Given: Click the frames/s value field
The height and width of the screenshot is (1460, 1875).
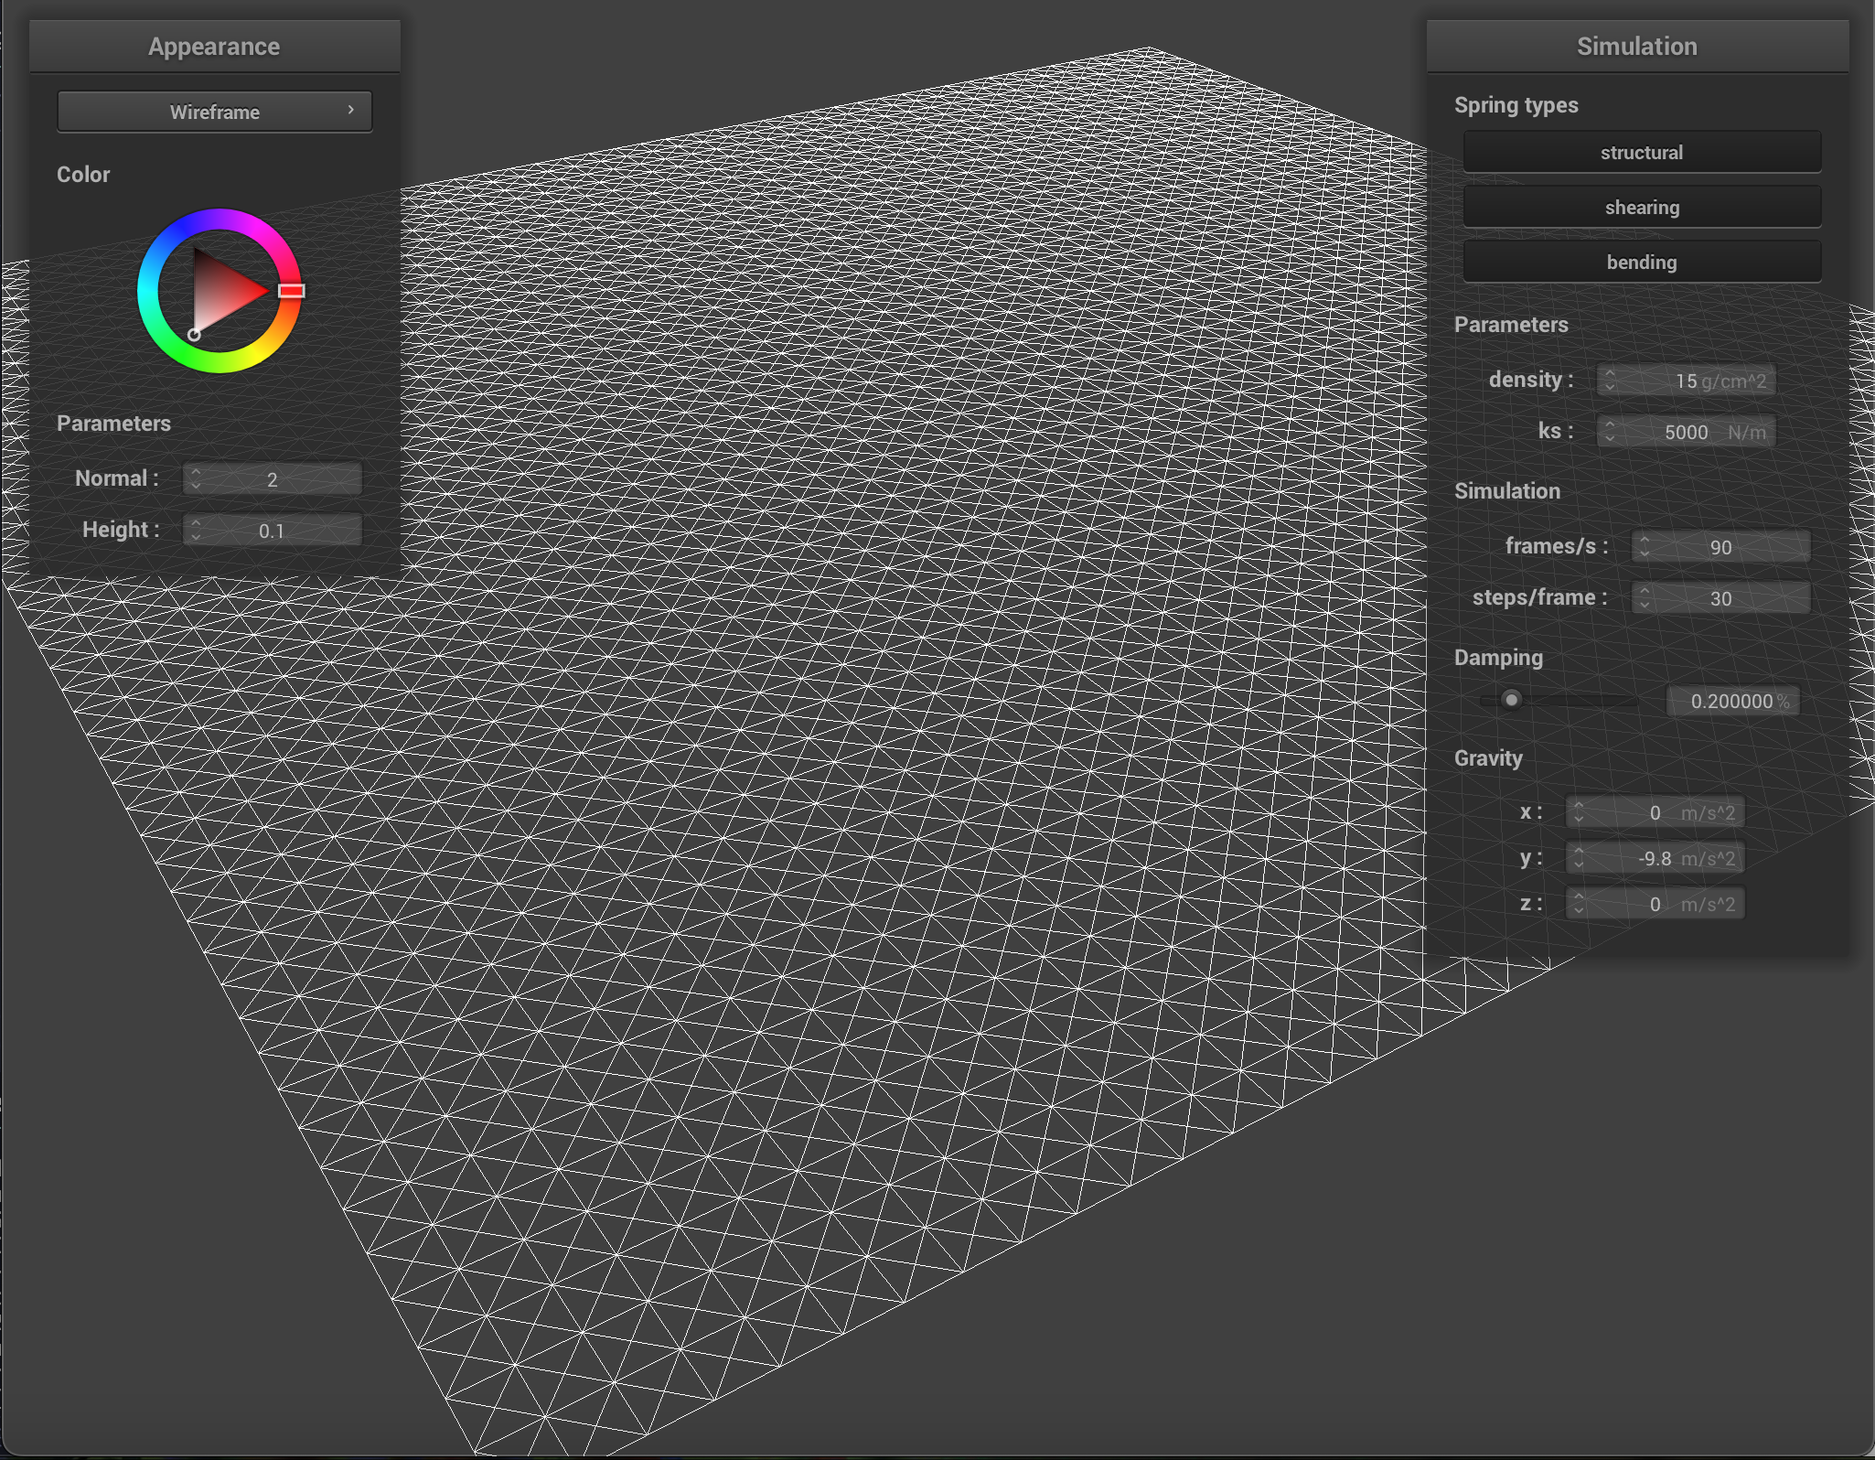Looking at the screenshot, I should point(1721,547).
